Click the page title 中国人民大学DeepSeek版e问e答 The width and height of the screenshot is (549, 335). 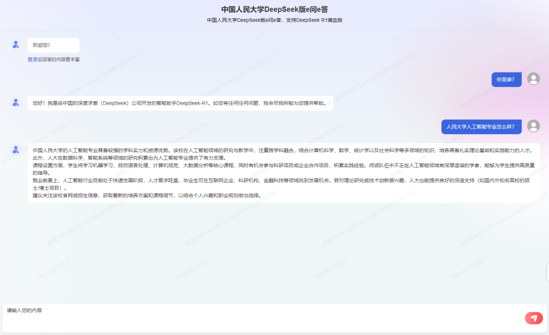coord(274,8)
